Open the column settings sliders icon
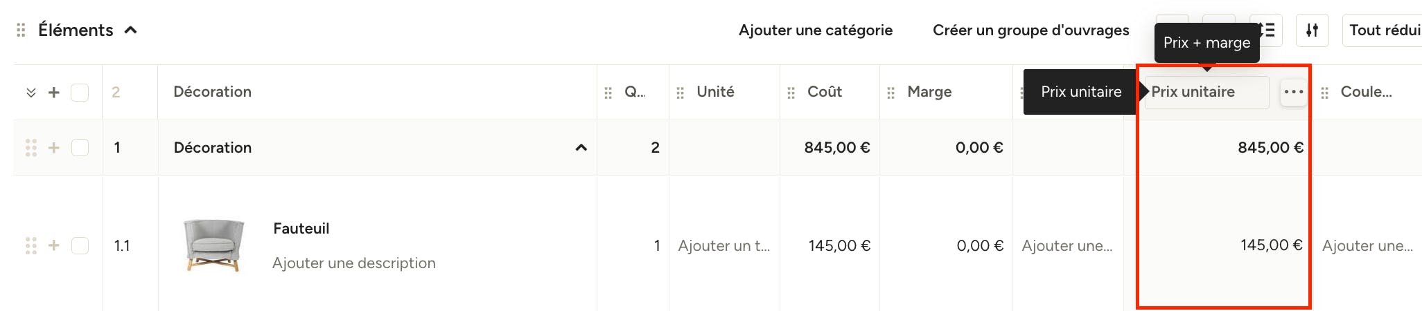 pos(1312,30)
